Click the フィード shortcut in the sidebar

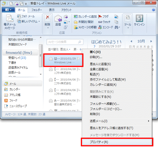tap(11, 100)
